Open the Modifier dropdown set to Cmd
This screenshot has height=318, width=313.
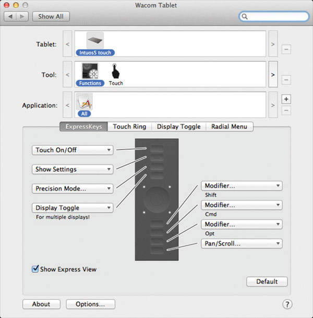pyautogui.click(x=242, y=205)
